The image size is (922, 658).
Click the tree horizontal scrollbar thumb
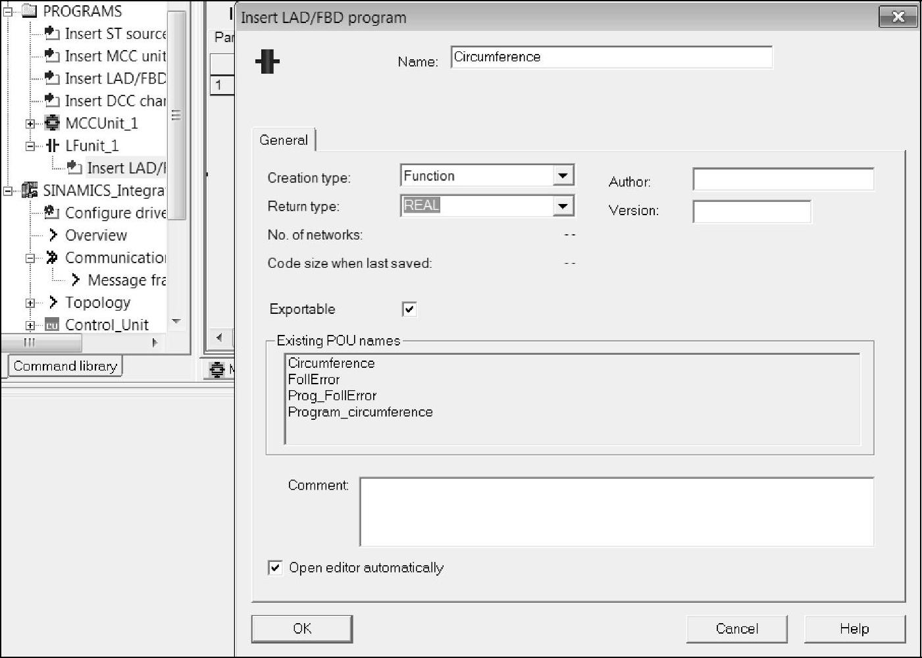41,342
